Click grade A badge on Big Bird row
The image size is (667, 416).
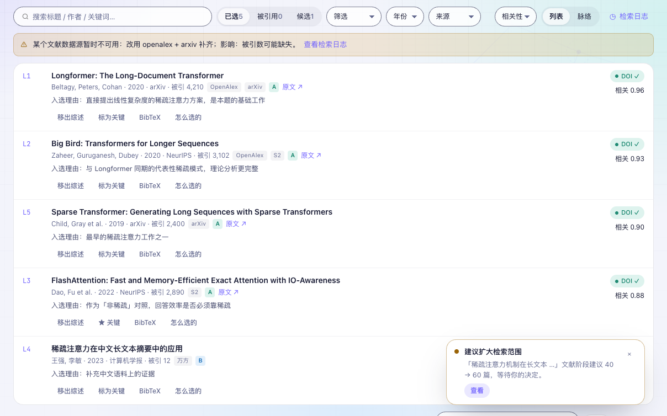(293, 156)
